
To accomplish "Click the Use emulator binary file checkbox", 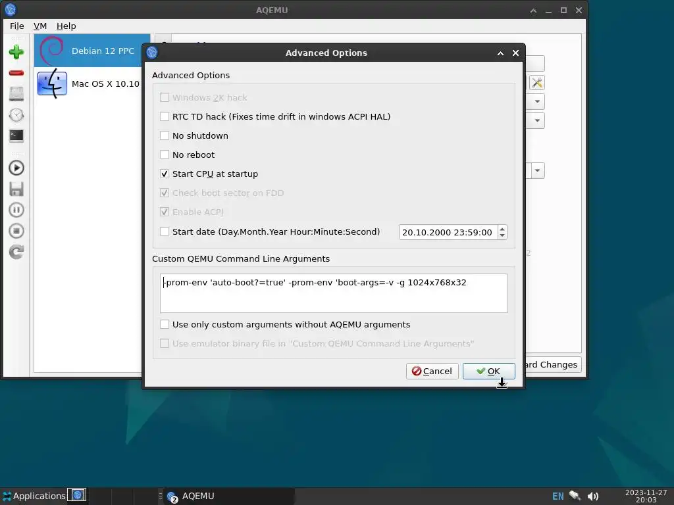I will tap(164, 343).
